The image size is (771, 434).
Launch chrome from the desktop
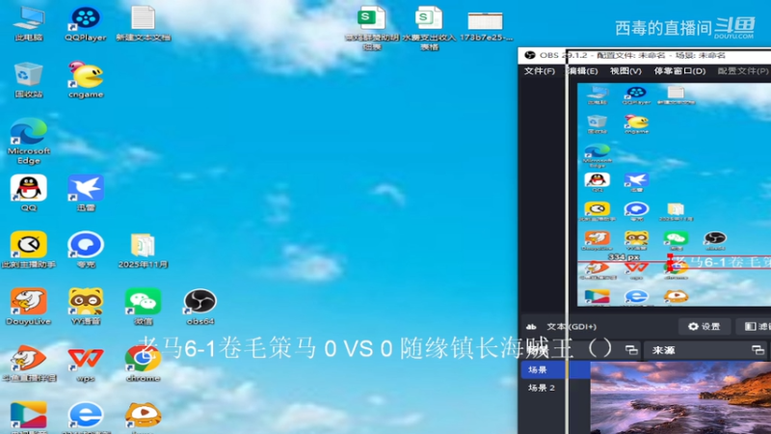143,364
